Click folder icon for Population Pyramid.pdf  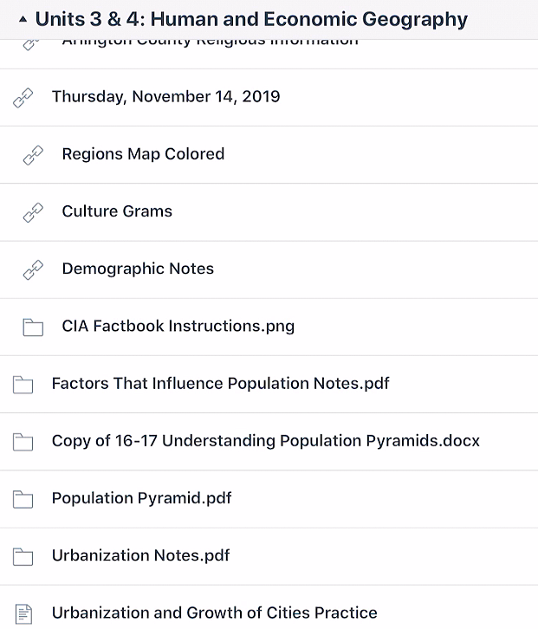tap(23, 499)
